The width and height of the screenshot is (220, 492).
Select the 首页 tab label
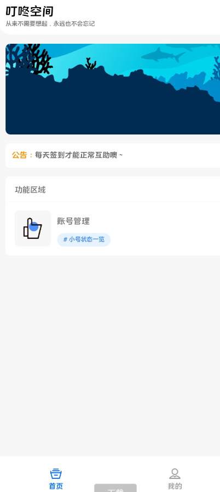click(x=56, y=486)
